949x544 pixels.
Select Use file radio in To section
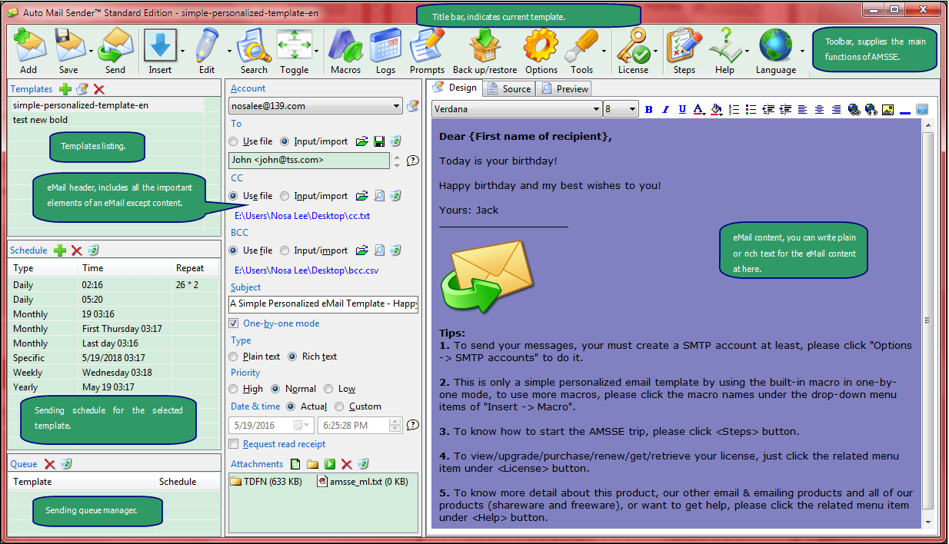tap(233, 141)
